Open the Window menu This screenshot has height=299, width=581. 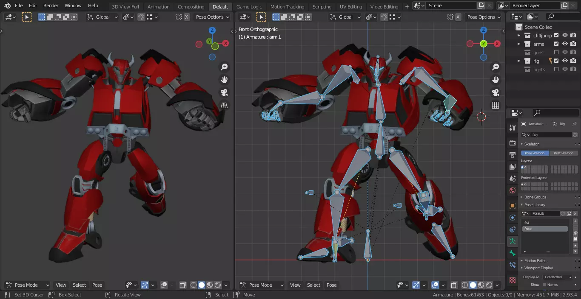coord(73,6)
